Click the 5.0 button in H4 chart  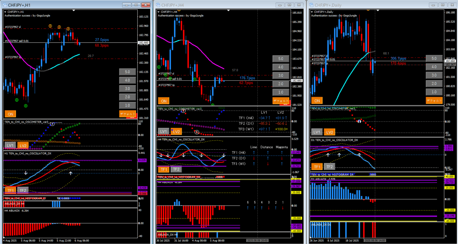pos(281,59)
